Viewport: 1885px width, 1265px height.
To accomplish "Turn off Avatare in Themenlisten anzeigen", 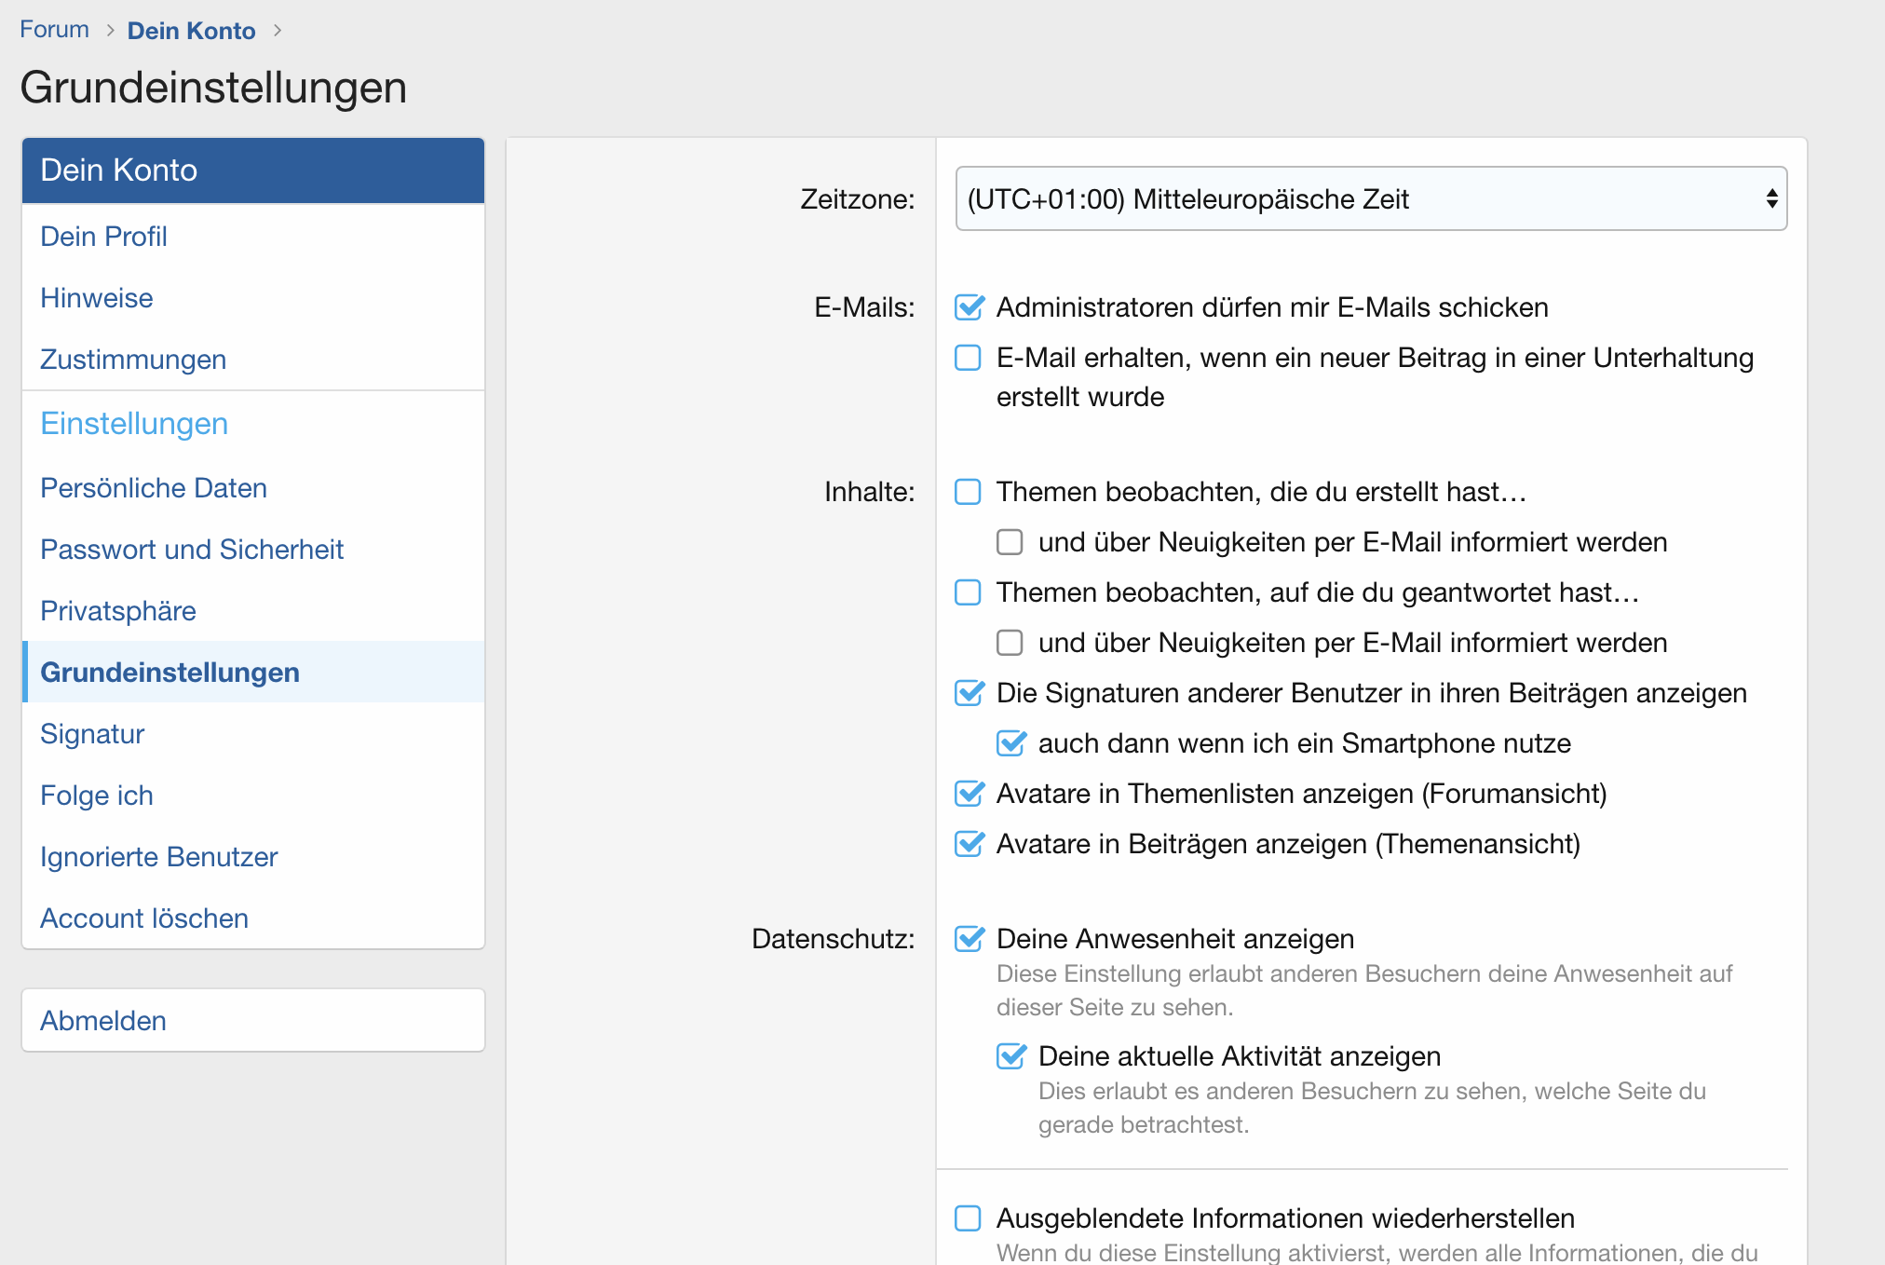I will (x=969, y=794).
